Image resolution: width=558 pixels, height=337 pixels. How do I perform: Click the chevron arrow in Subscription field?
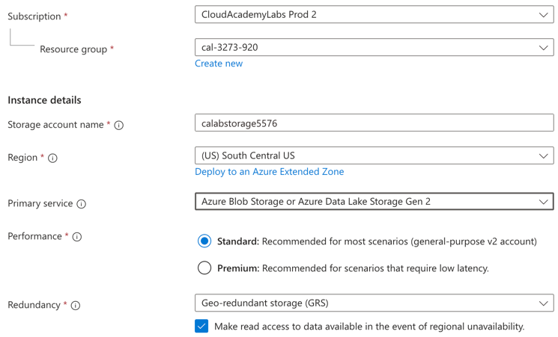(x=543, y=15)
